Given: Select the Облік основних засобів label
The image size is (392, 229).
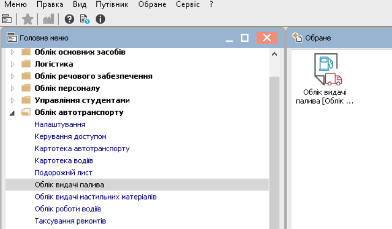Looking at the screenshot, I should point(80,52).
